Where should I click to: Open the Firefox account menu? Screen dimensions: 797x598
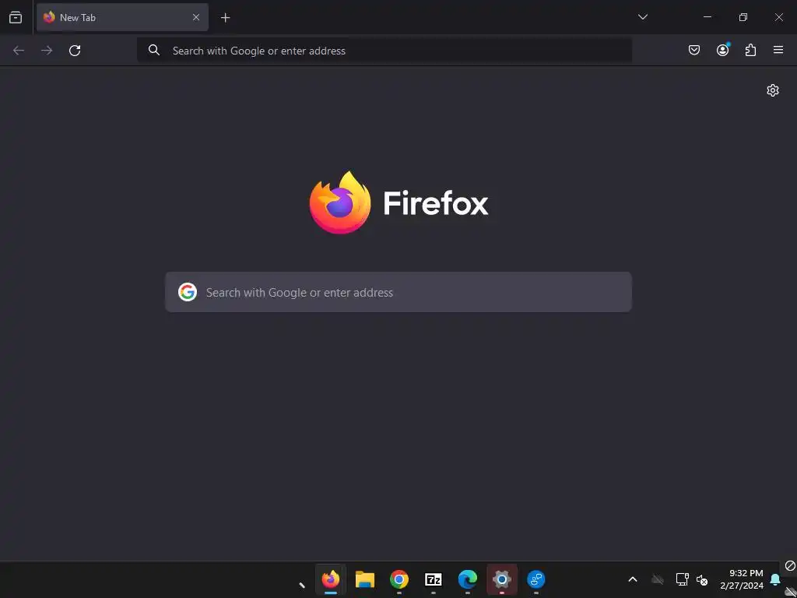click(x=723, y=49)
